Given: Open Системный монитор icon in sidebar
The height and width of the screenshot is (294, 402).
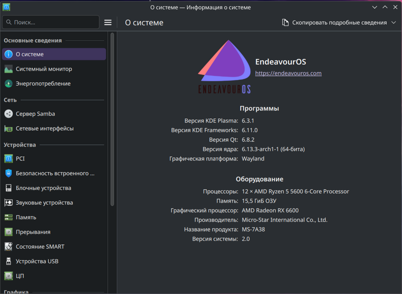Looking at the screenshot, I should tap(9, 69).
